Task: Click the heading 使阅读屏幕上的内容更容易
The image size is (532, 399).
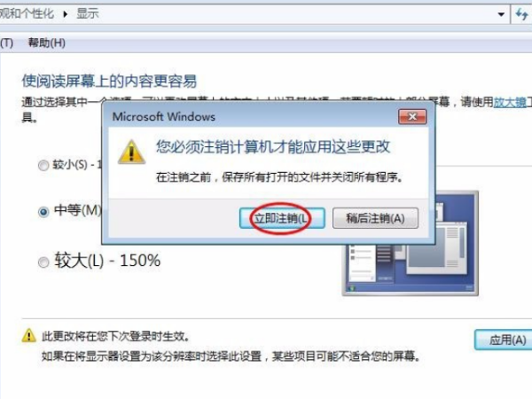Action: click(x=109, y=81)
